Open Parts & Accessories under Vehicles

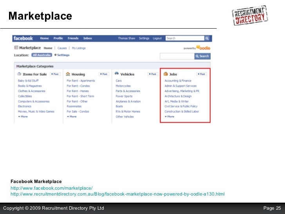pyautogui.click(x=128, y=91)
